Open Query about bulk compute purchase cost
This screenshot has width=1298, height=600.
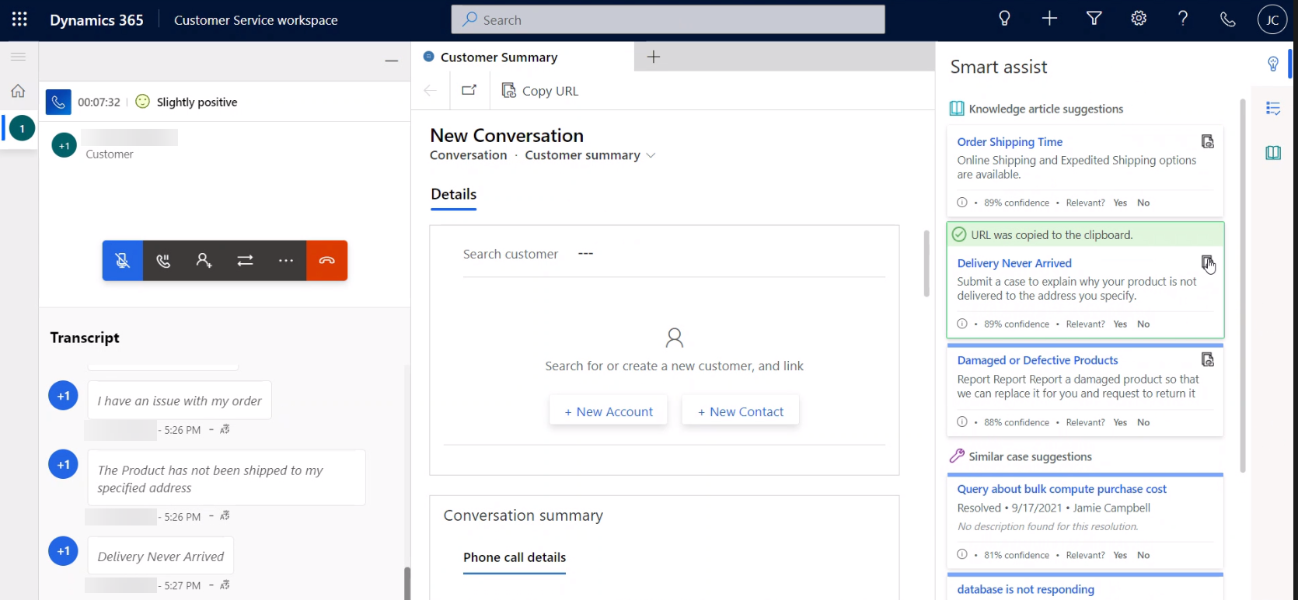pos(1062,489)
